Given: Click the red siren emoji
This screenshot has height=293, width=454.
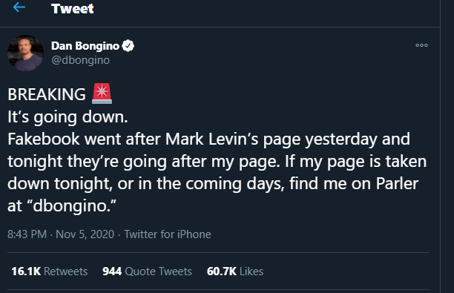Looking at the screenshot, I should 102,93.
